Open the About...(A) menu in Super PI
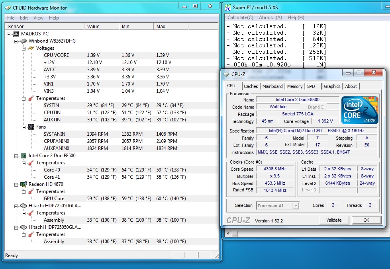 pyautogui.click(x=270, y=18)
